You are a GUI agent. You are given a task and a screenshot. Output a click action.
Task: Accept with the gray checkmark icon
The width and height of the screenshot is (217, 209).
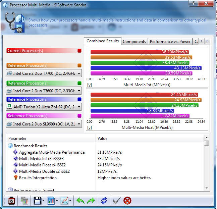tap(117, 201)
